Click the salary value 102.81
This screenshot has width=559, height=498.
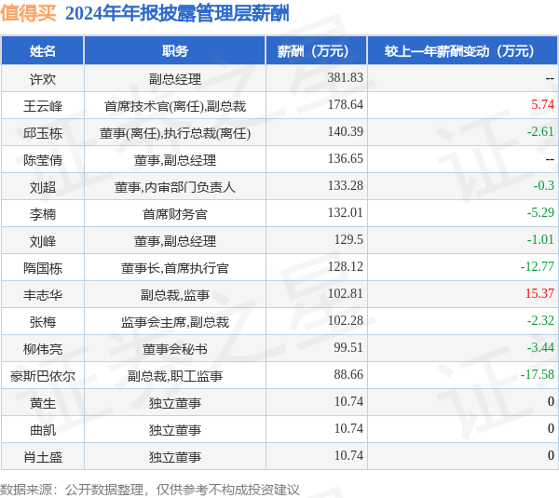click(345, 293)
